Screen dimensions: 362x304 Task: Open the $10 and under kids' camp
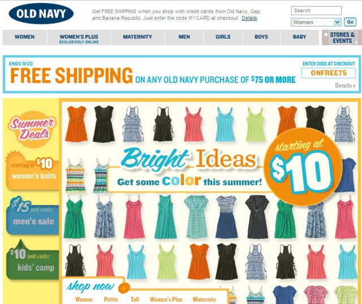(32, 260)
